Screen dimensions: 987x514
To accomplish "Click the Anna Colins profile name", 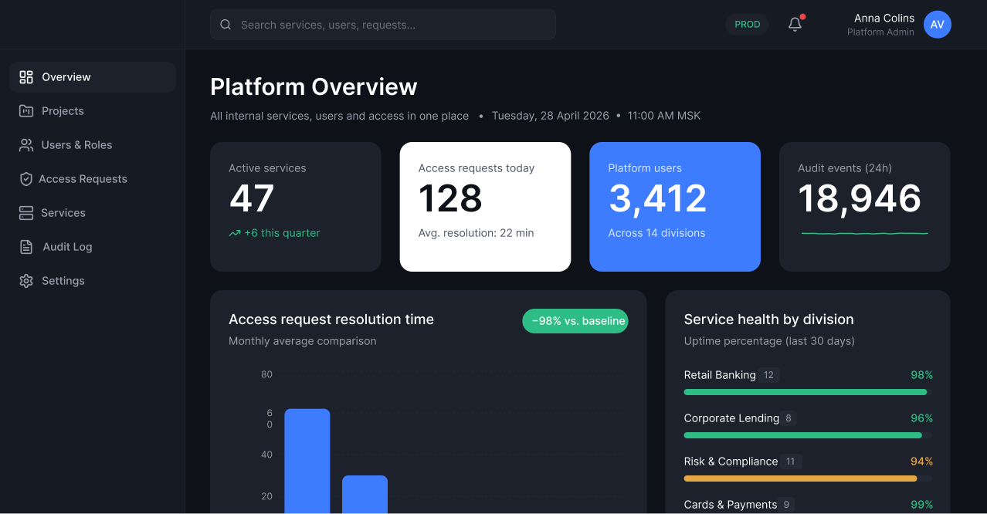I will pos(884,18).
